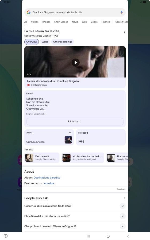
Task: Switch to the News tab
Action: click(75, 22)
